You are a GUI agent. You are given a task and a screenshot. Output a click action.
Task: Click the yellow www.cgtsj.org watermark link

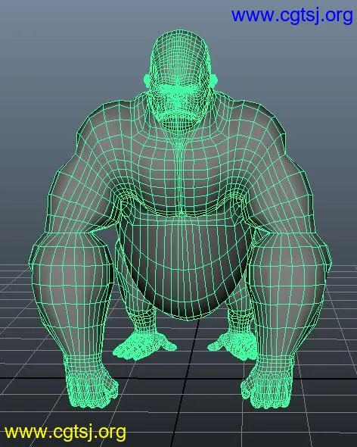(65, 433)
